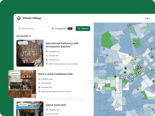Image resolution: width=155 pixels, height=116 pixels.
Task: Select phone number in Back A yard card
Action: [x=46, y=83]
